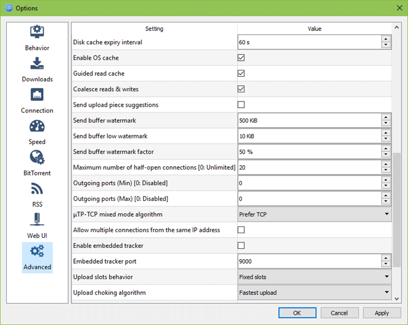This screenshot has width=408, height=325.
Task: Enable Send upload piece suggestions
Action: (241, 104)
